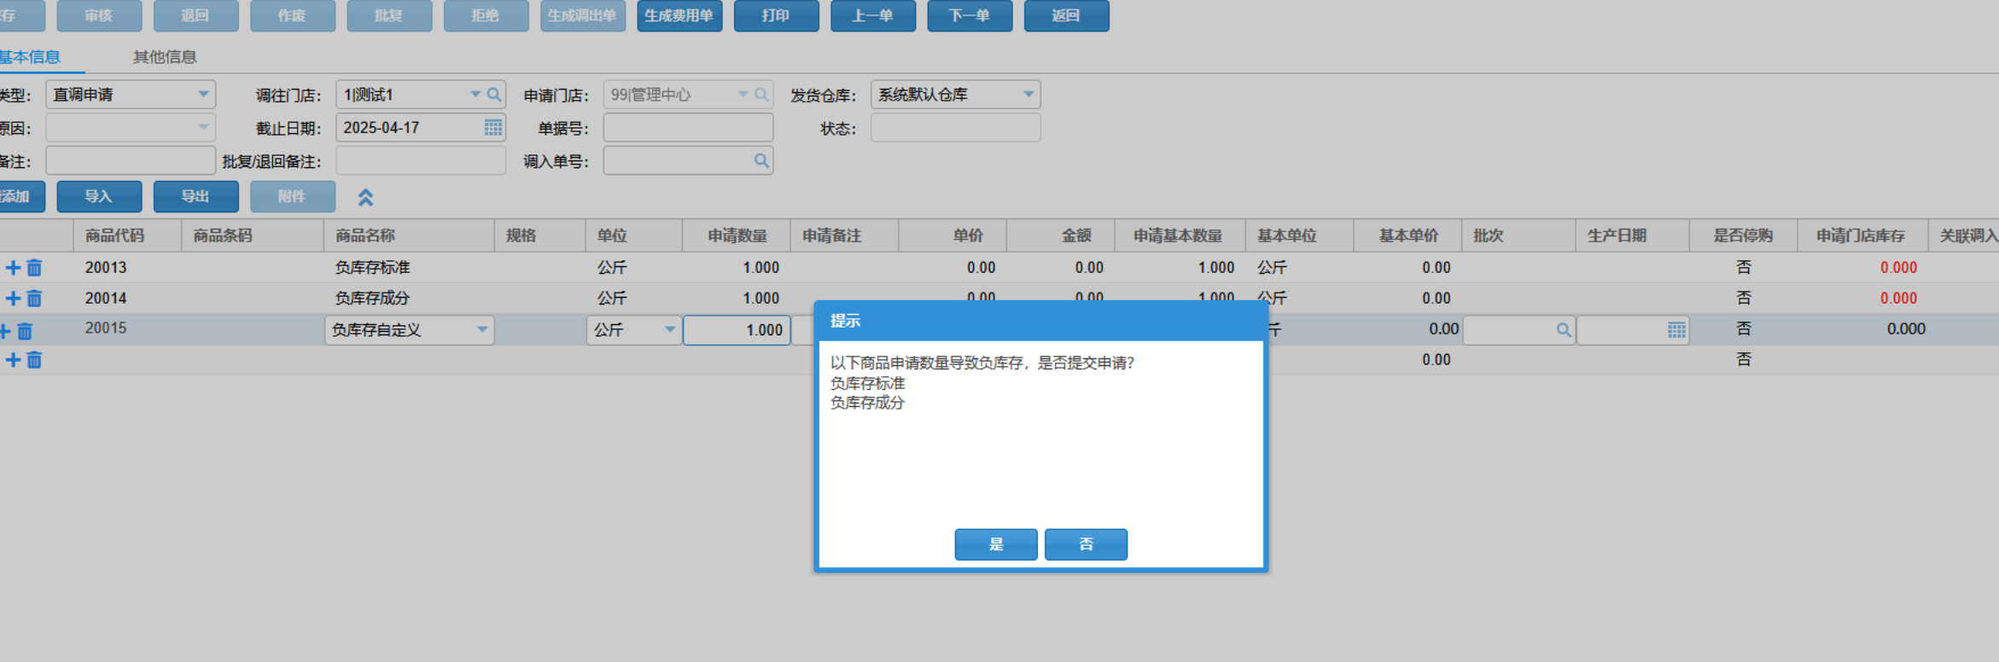This screenshot has width=1999, height=662.
Task: Decline the prompt with 否
Action: (1086, 544)
